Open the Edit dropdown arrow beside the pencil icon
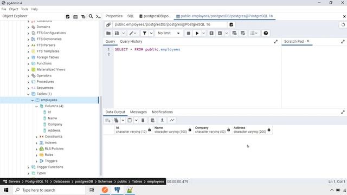Screen dimensions: 347x195 coord(135,33)
